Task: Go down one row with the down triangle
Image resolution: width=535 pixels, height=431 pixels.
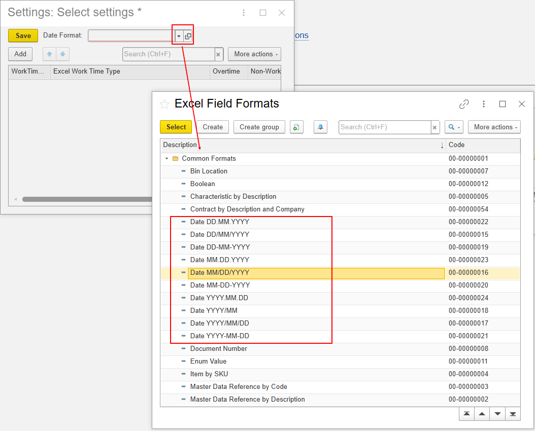Action: click(x=497, y=414)
